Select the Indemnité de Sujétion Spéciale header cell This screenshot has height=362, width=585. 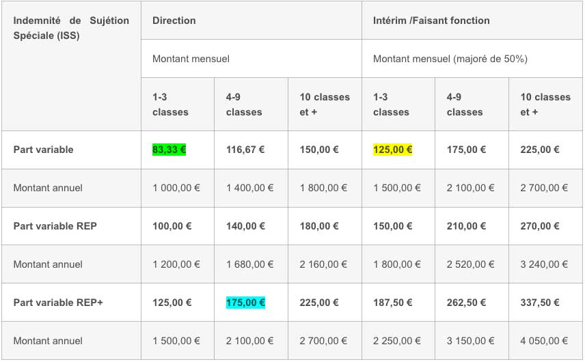click(x=71, y=28)
